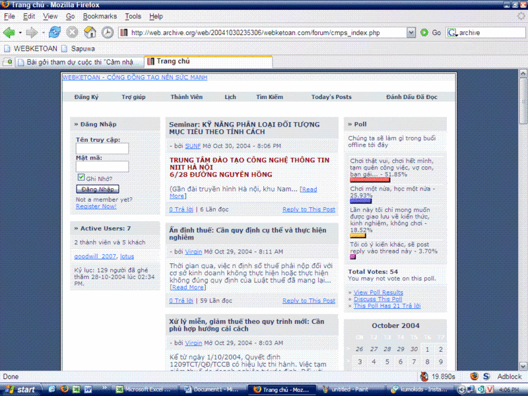528x396 pixels.
Task: Click the Đăng Nhập login button
Action: pyautogui.click(x=98, y=189)
